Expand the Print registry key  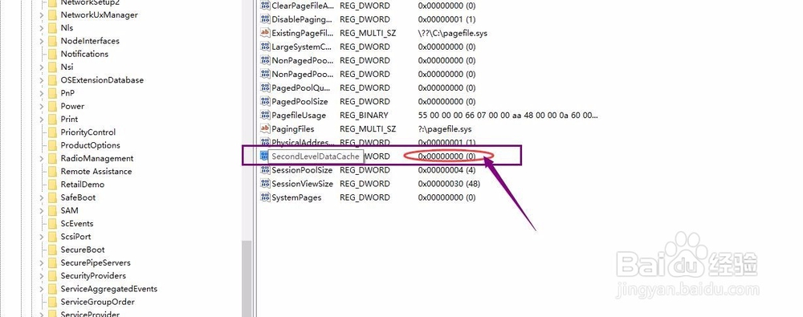click(x=42, y=119)
